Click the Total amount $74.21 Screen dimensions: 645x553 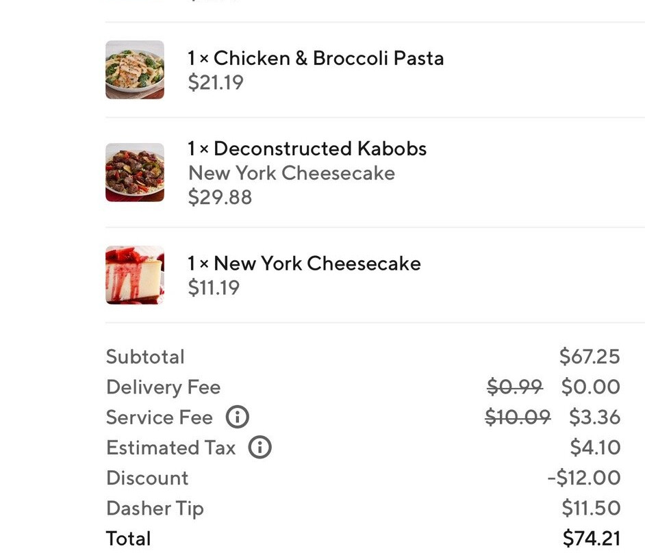[591, 539]
